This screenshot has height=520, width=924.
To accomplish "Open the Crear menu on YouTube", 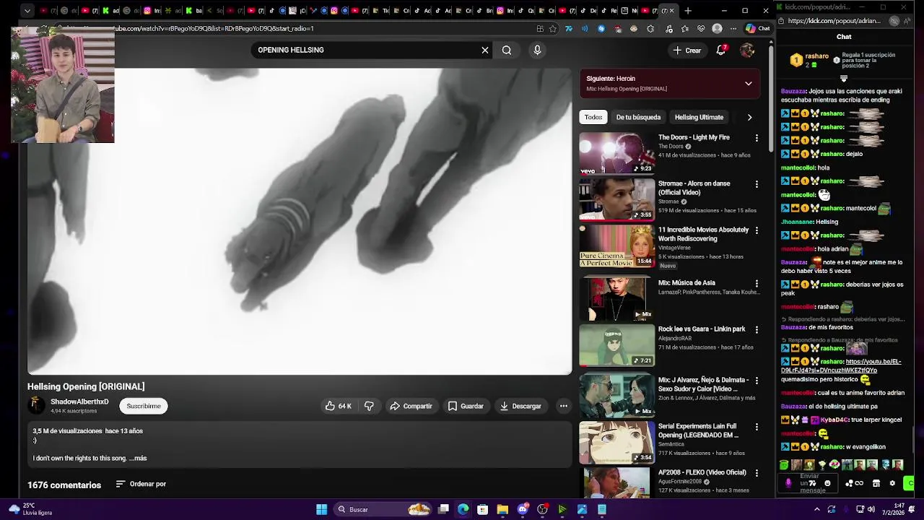I will [687, 50].
